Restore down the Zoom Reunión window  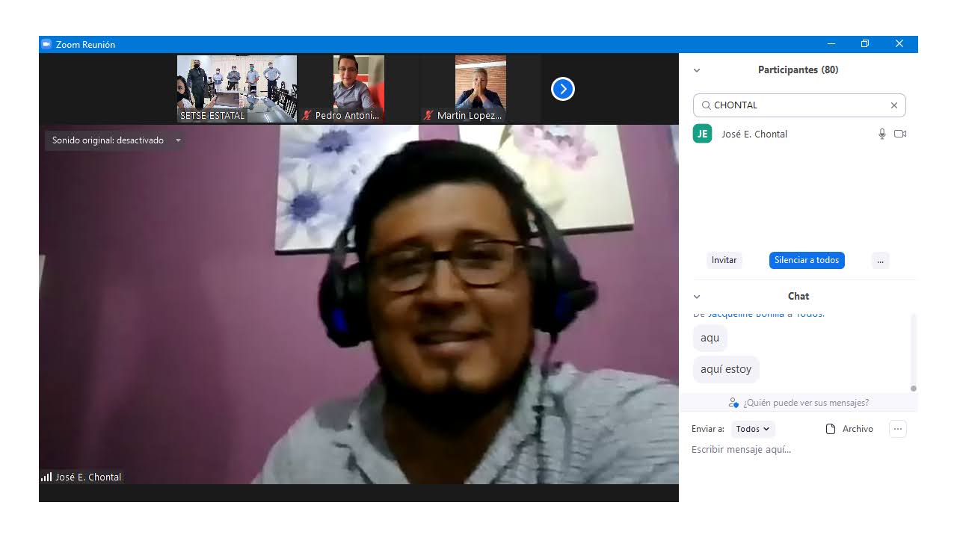865,44
